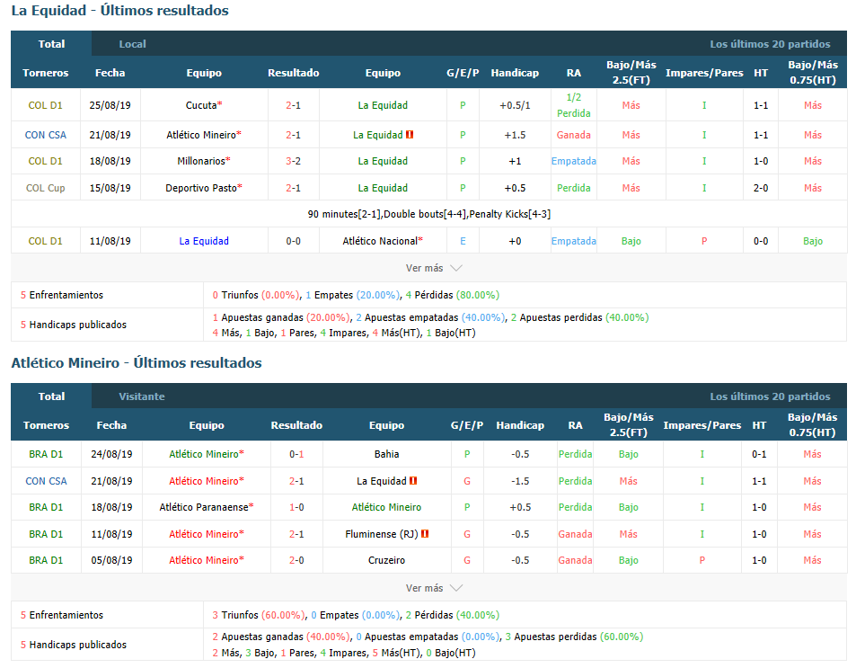Screen dimensions: 856x668
Task: Click Torneros column header in La Equidad table
Action: tap(45, 73)
